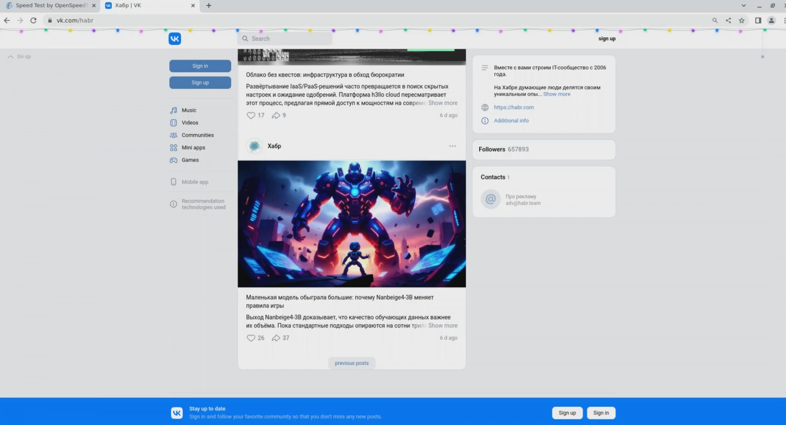Open the three-dots menu on the Хабр post

pyautogui.click(x=452, y=146)
